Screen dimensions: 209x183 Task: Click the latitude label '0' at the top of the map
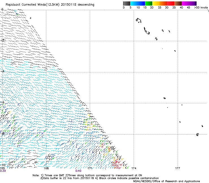pyautogui.click(x=2, y=9)
